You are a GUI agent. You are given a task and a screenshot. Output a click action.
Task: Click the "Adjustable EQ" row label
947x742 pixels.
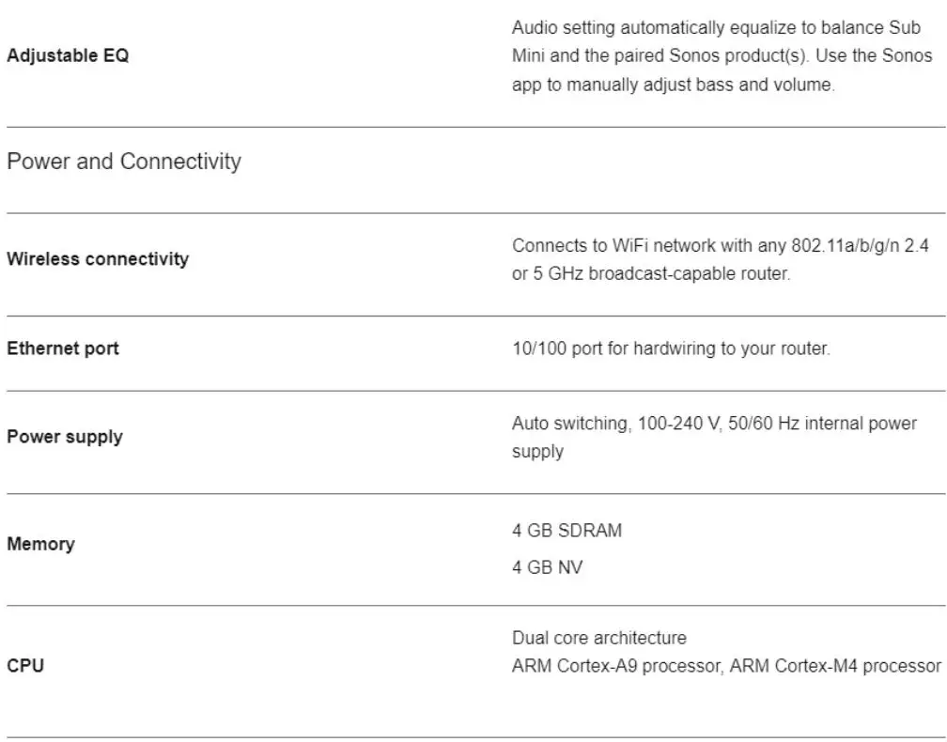tap(68, 55)
